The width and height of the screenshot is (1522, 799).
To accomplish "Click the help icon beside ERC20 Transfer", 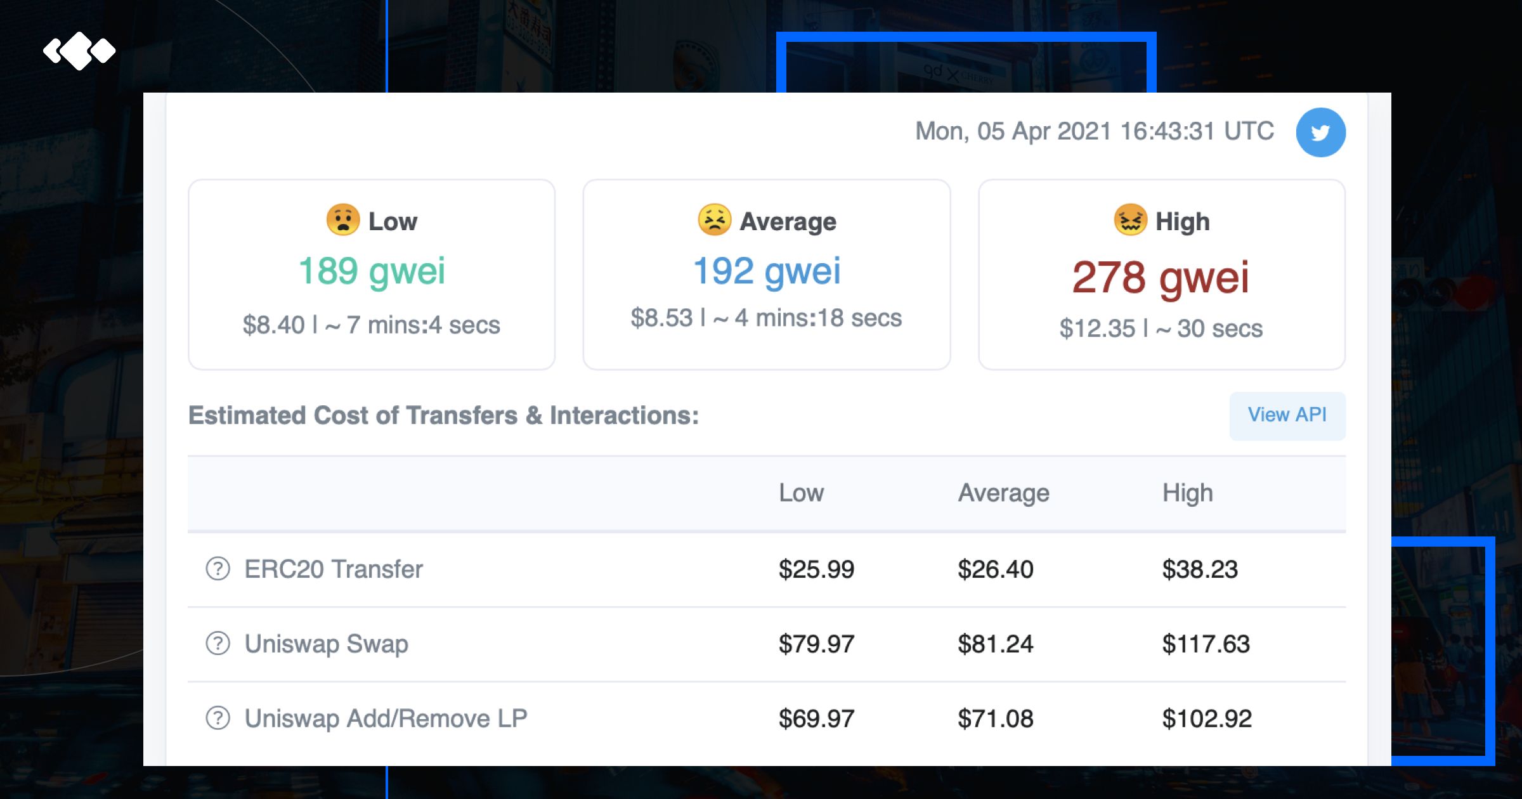I will coord(218,569).
